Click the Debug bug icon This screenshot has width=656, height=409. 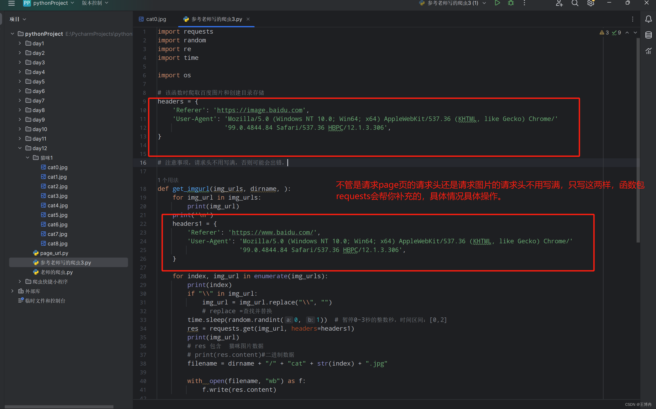coord(511,3)
